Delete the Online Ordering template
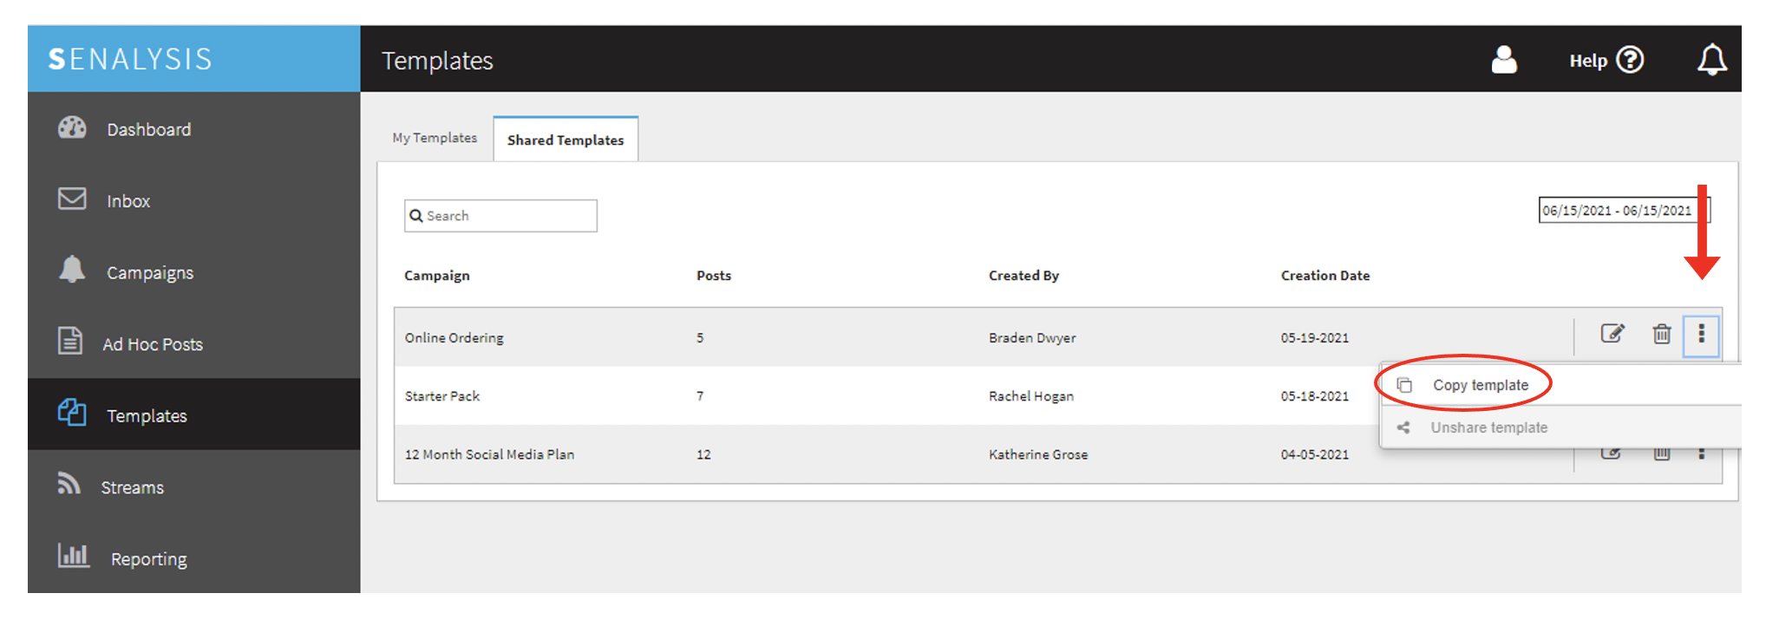This screenshot has height=626, width=1766. tap(1661, 334)
